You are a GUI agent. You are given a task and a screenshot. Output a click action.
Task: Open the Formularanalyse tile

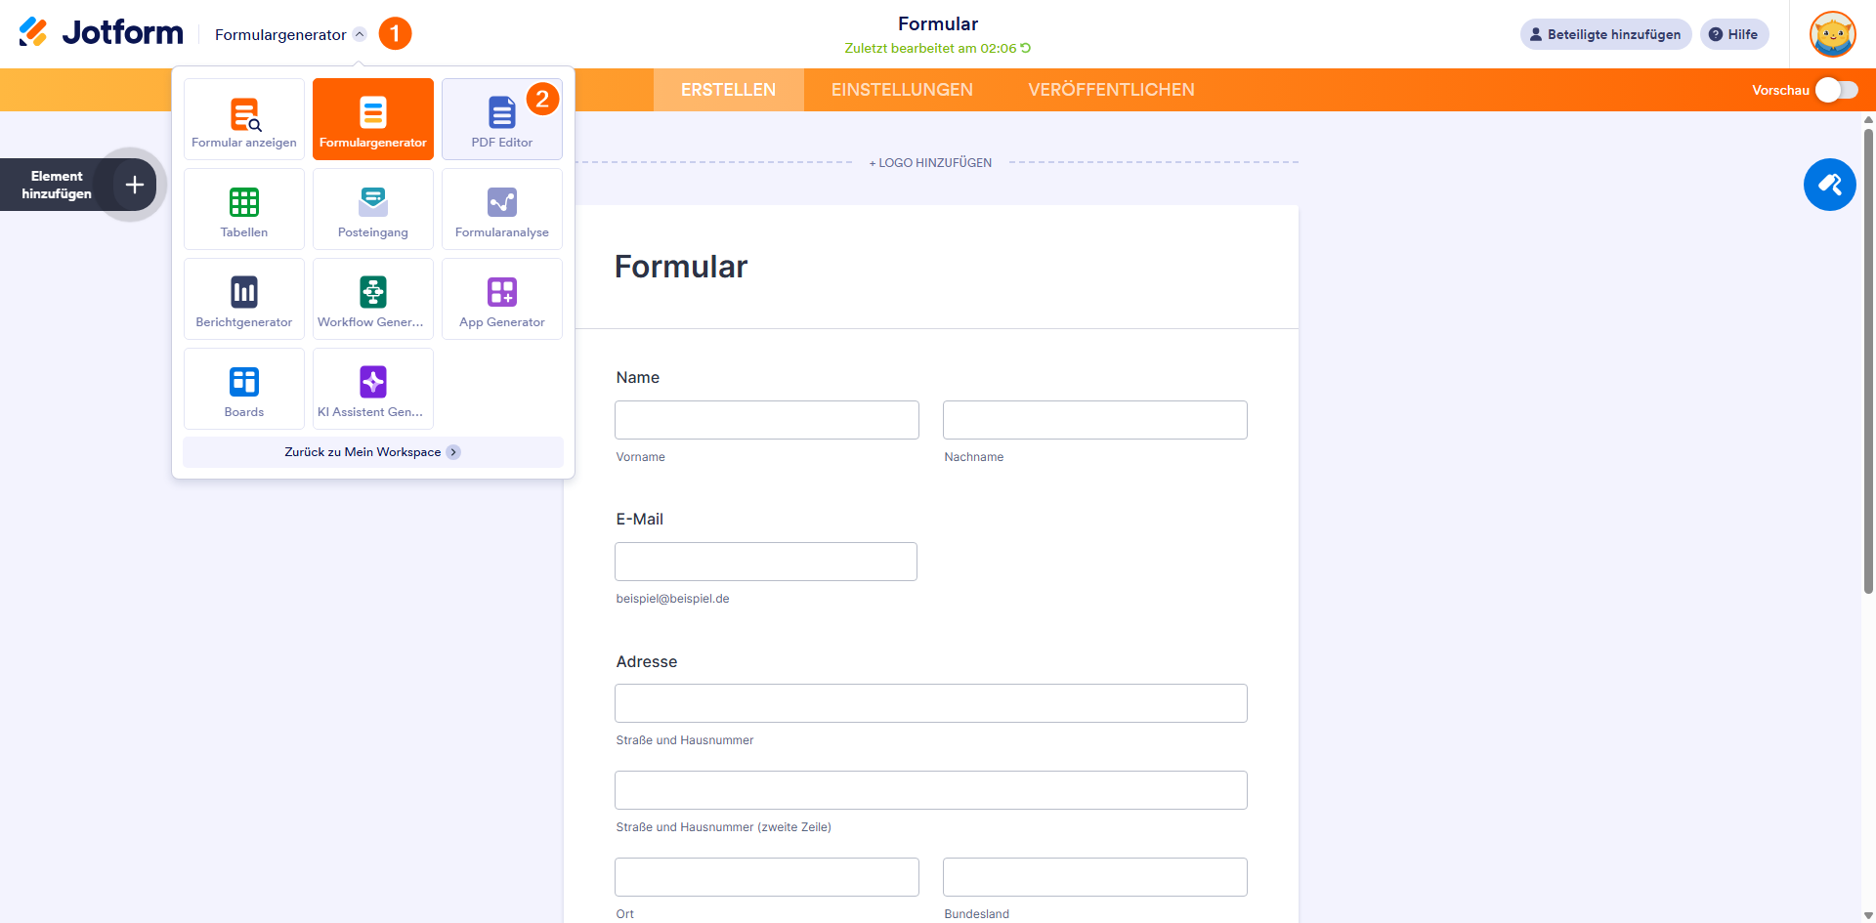tap(501, 209)
